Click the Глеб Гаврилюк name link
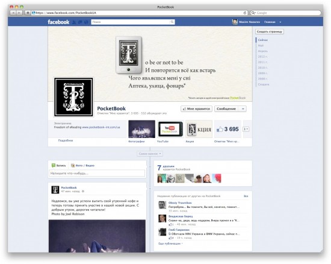Screen dimensions: 331x264 179,230
